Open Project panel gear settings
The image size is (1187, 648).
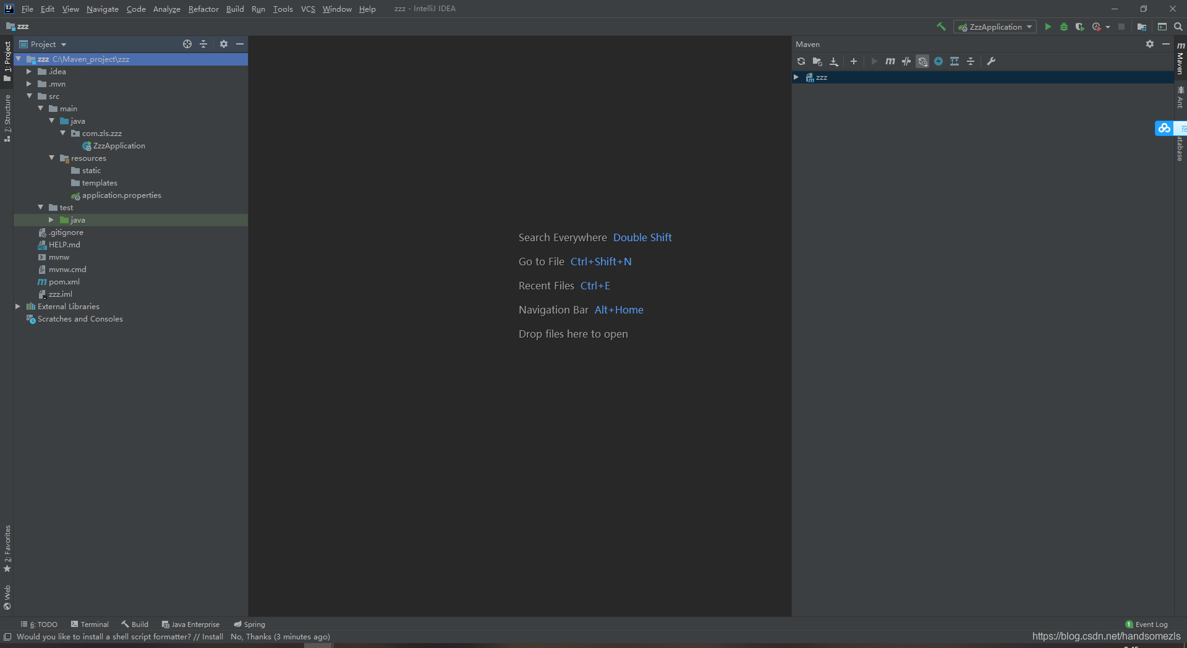pos(224,44)
